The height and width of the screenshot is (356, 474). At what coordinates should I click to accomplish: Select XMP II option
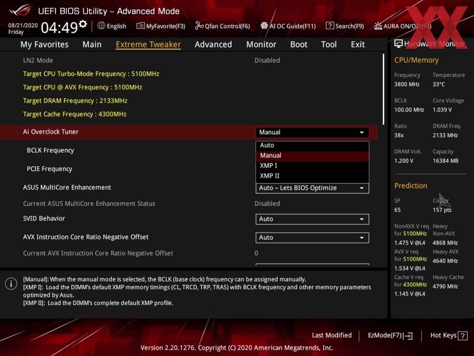(312, 176)
